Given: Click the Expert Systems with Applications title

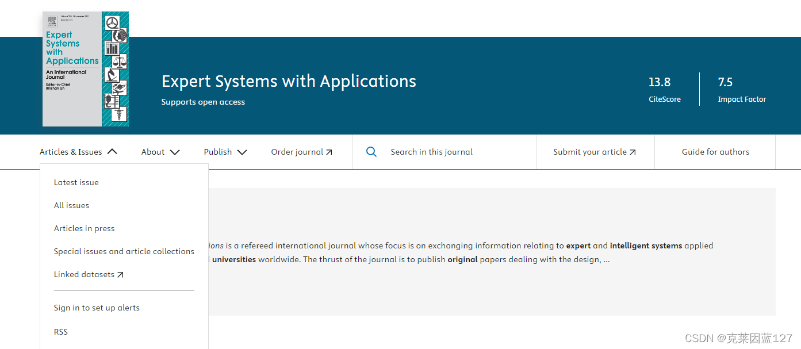Looking at the screenshot, I should [x=289, y=81].
